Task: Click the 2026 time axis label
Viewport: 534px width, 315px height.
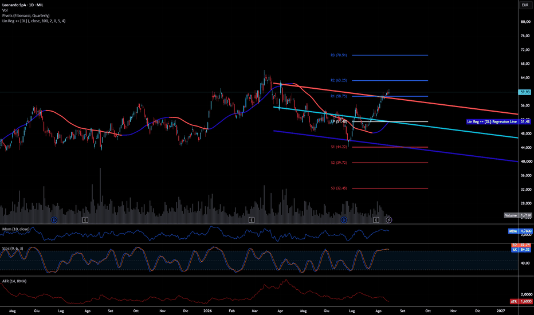Action: point(207,311)
